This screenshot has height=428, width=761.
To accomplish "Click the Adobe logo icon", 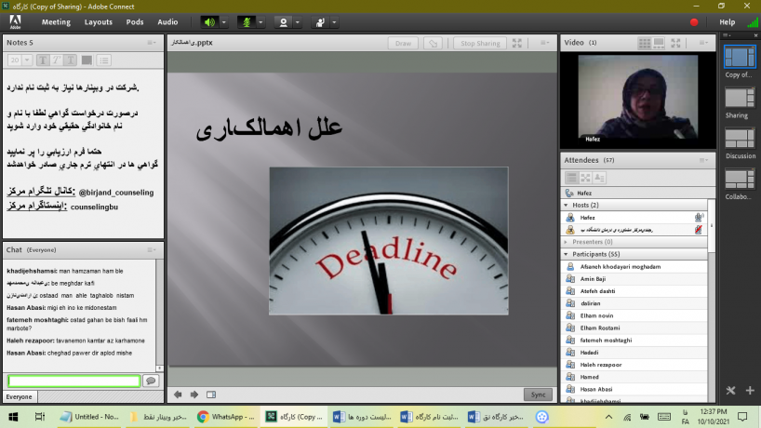I will coord(15,21).
